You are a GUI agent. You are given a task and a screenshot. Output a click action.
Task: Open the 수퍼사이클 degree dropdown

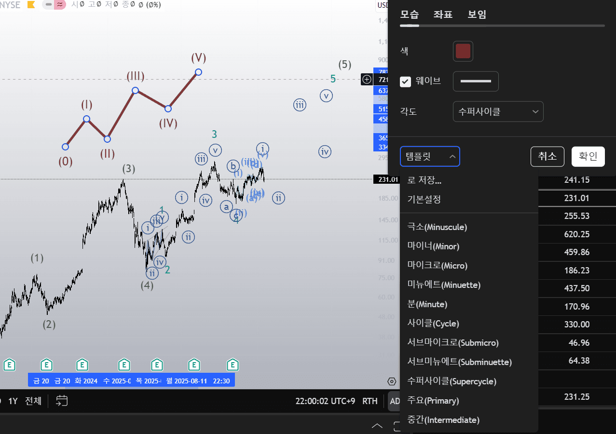point(498,112)
